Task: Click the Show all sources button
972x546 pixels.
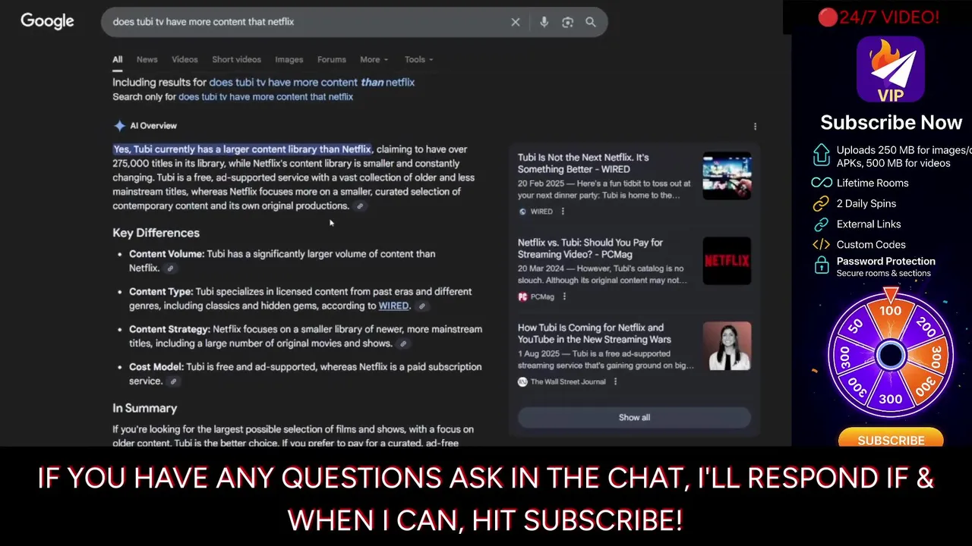Action: click(x=634, y=417)
